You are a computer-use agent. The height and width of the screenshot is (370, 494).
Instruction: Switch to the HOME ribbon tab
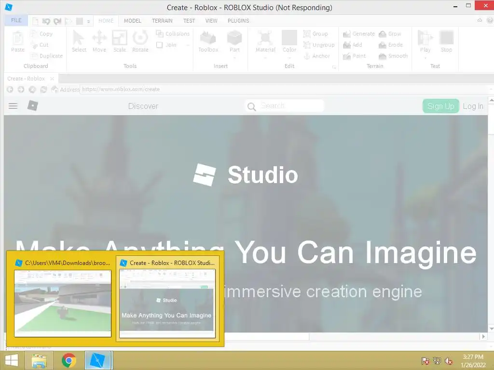(106, 21)
